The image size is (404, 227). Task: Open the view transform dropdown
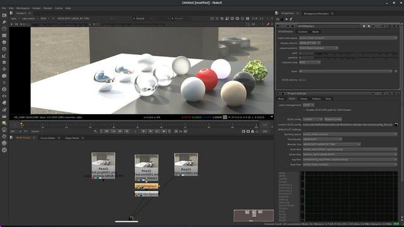(x=318, y=48)
